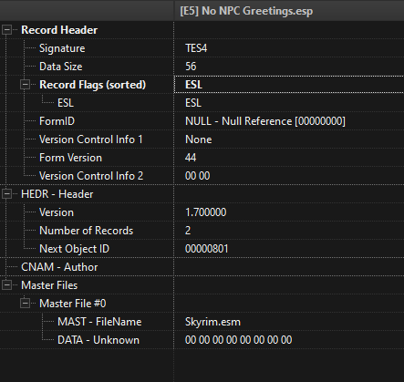Select the Form Version row
Screen dimensions: 404x382
click(x=202, y=158)
